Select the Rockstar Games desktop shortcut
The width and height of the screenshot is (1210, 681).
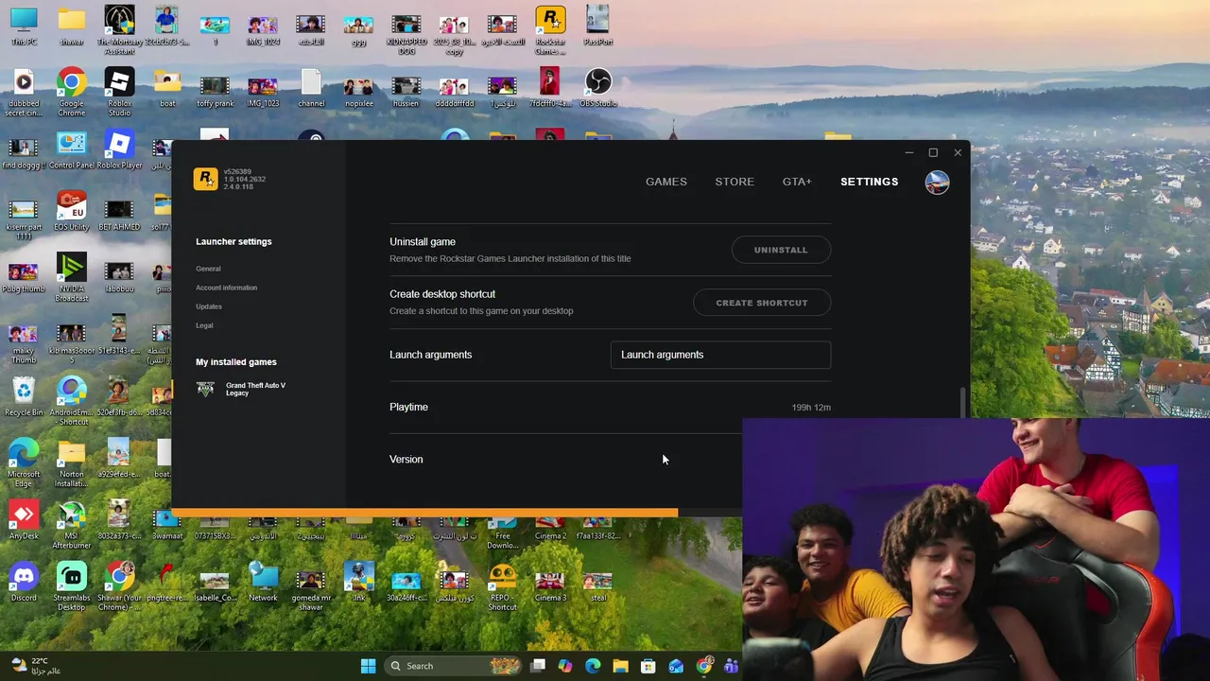click(x=550, y=30)
